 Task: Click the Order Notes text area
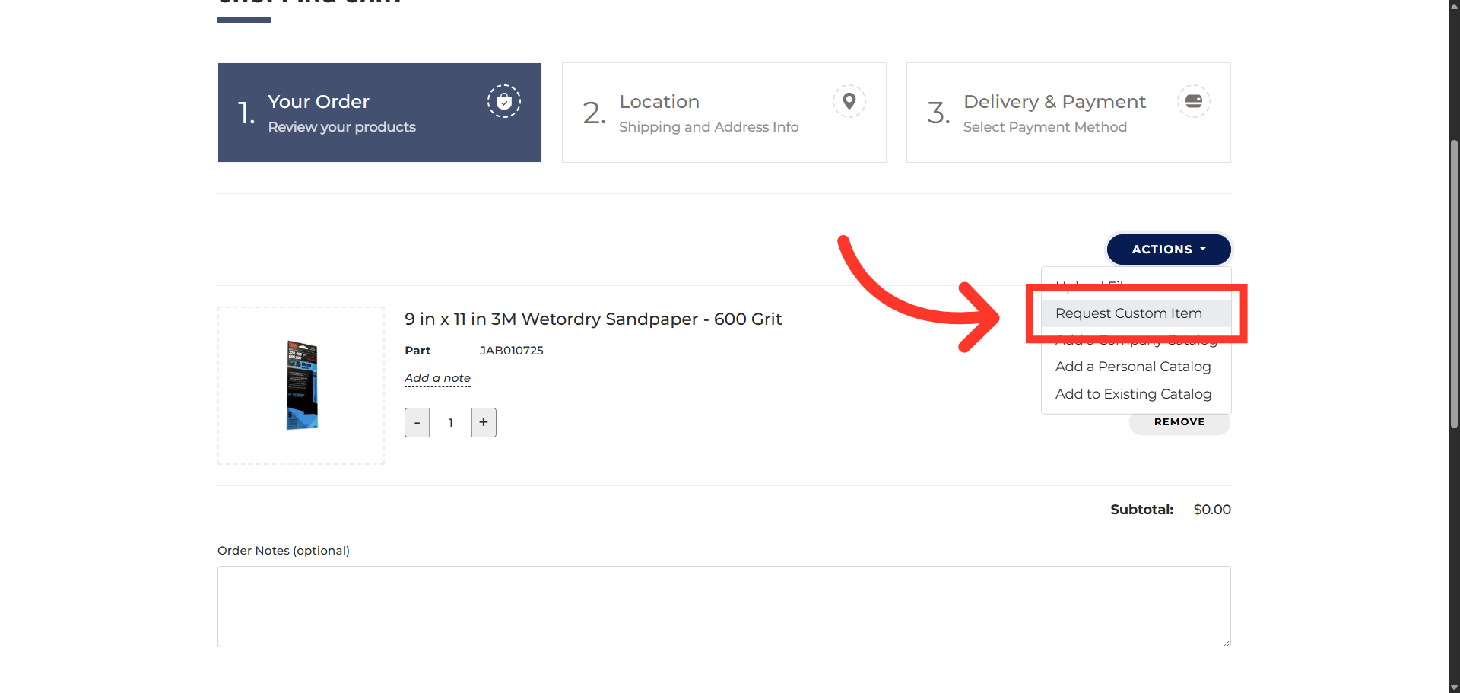[x=724, y=606]
